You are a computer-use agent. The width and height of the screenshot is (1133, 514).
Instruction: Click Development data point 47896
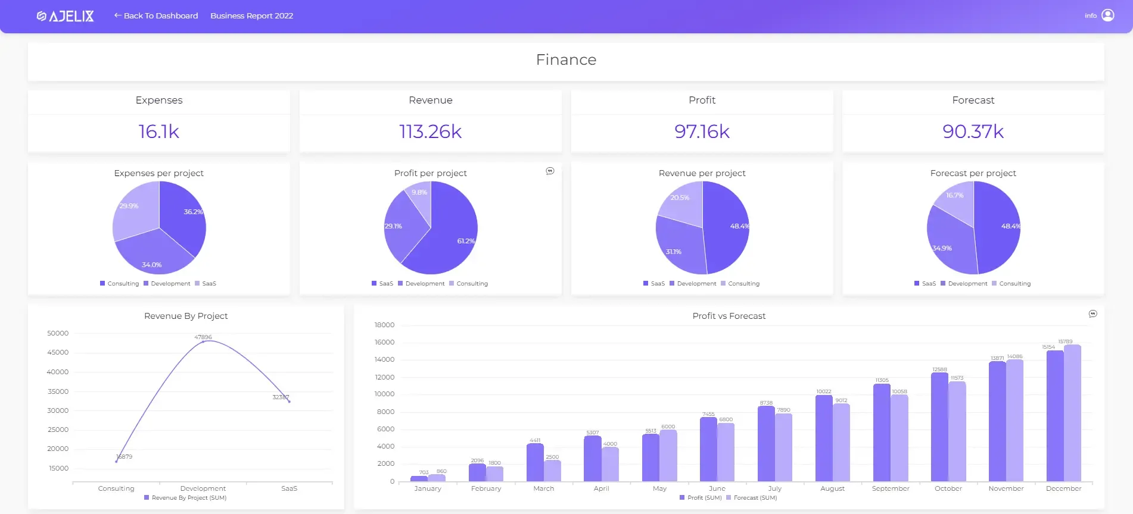[203, 341]
